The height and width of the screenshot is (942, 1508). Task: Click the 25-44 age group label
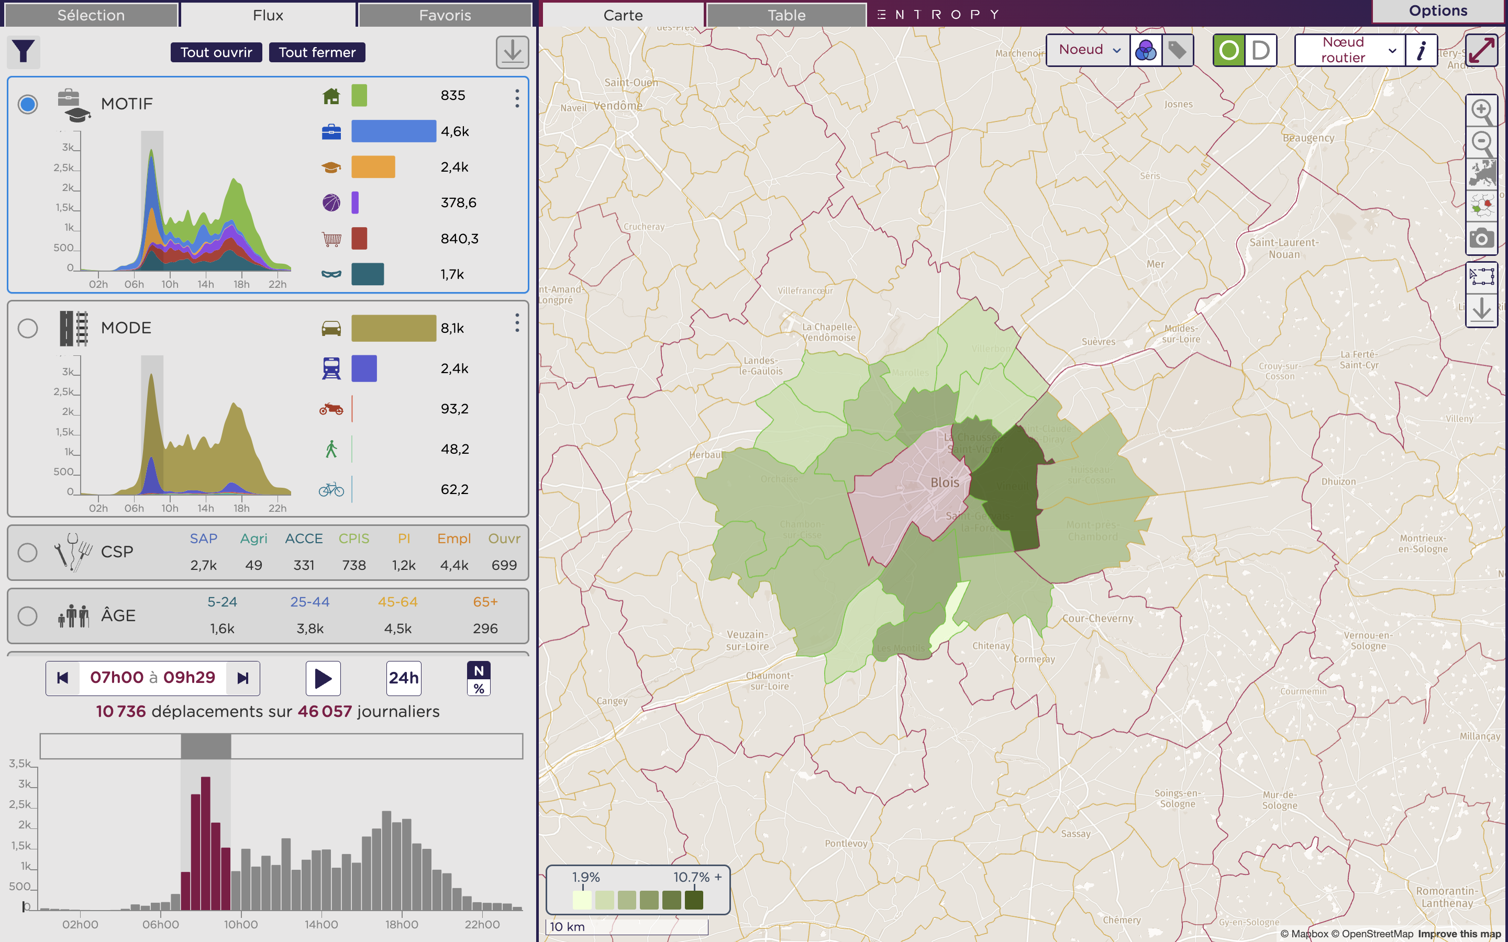[309, 602]
